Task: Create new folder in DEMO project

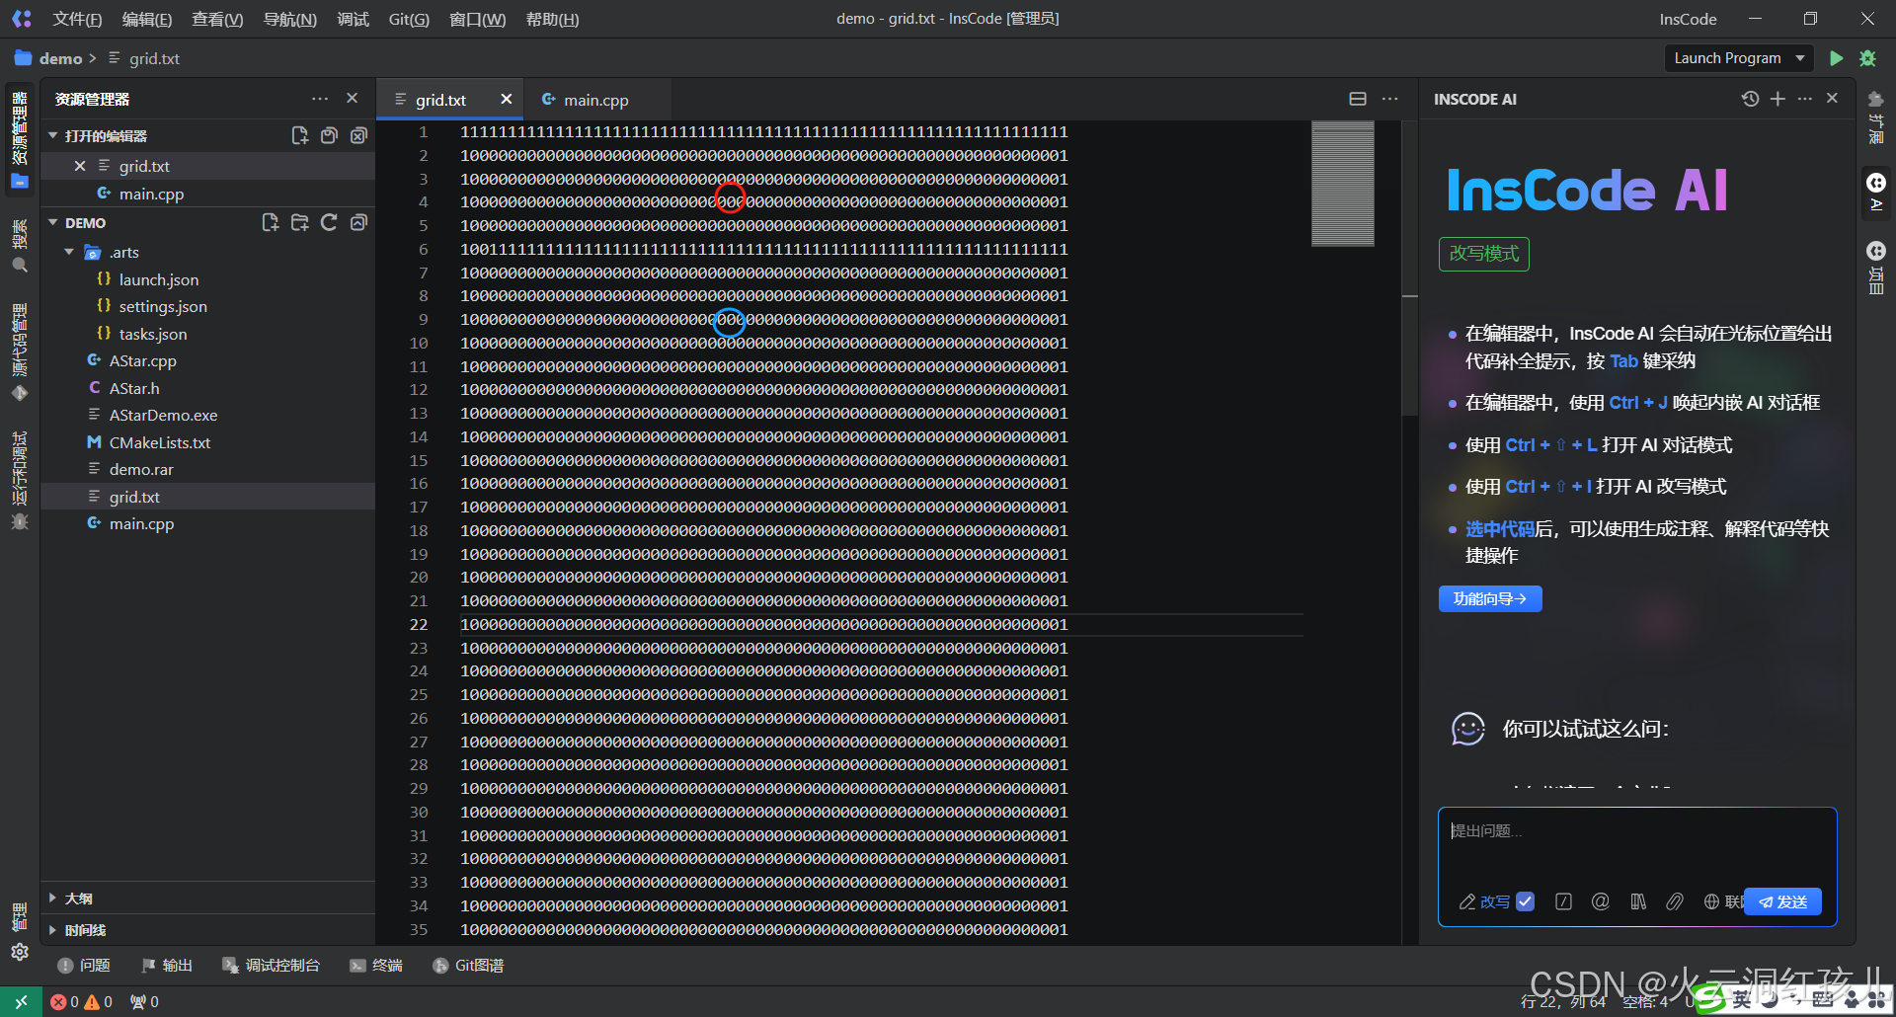Action: tap(299, 222)
